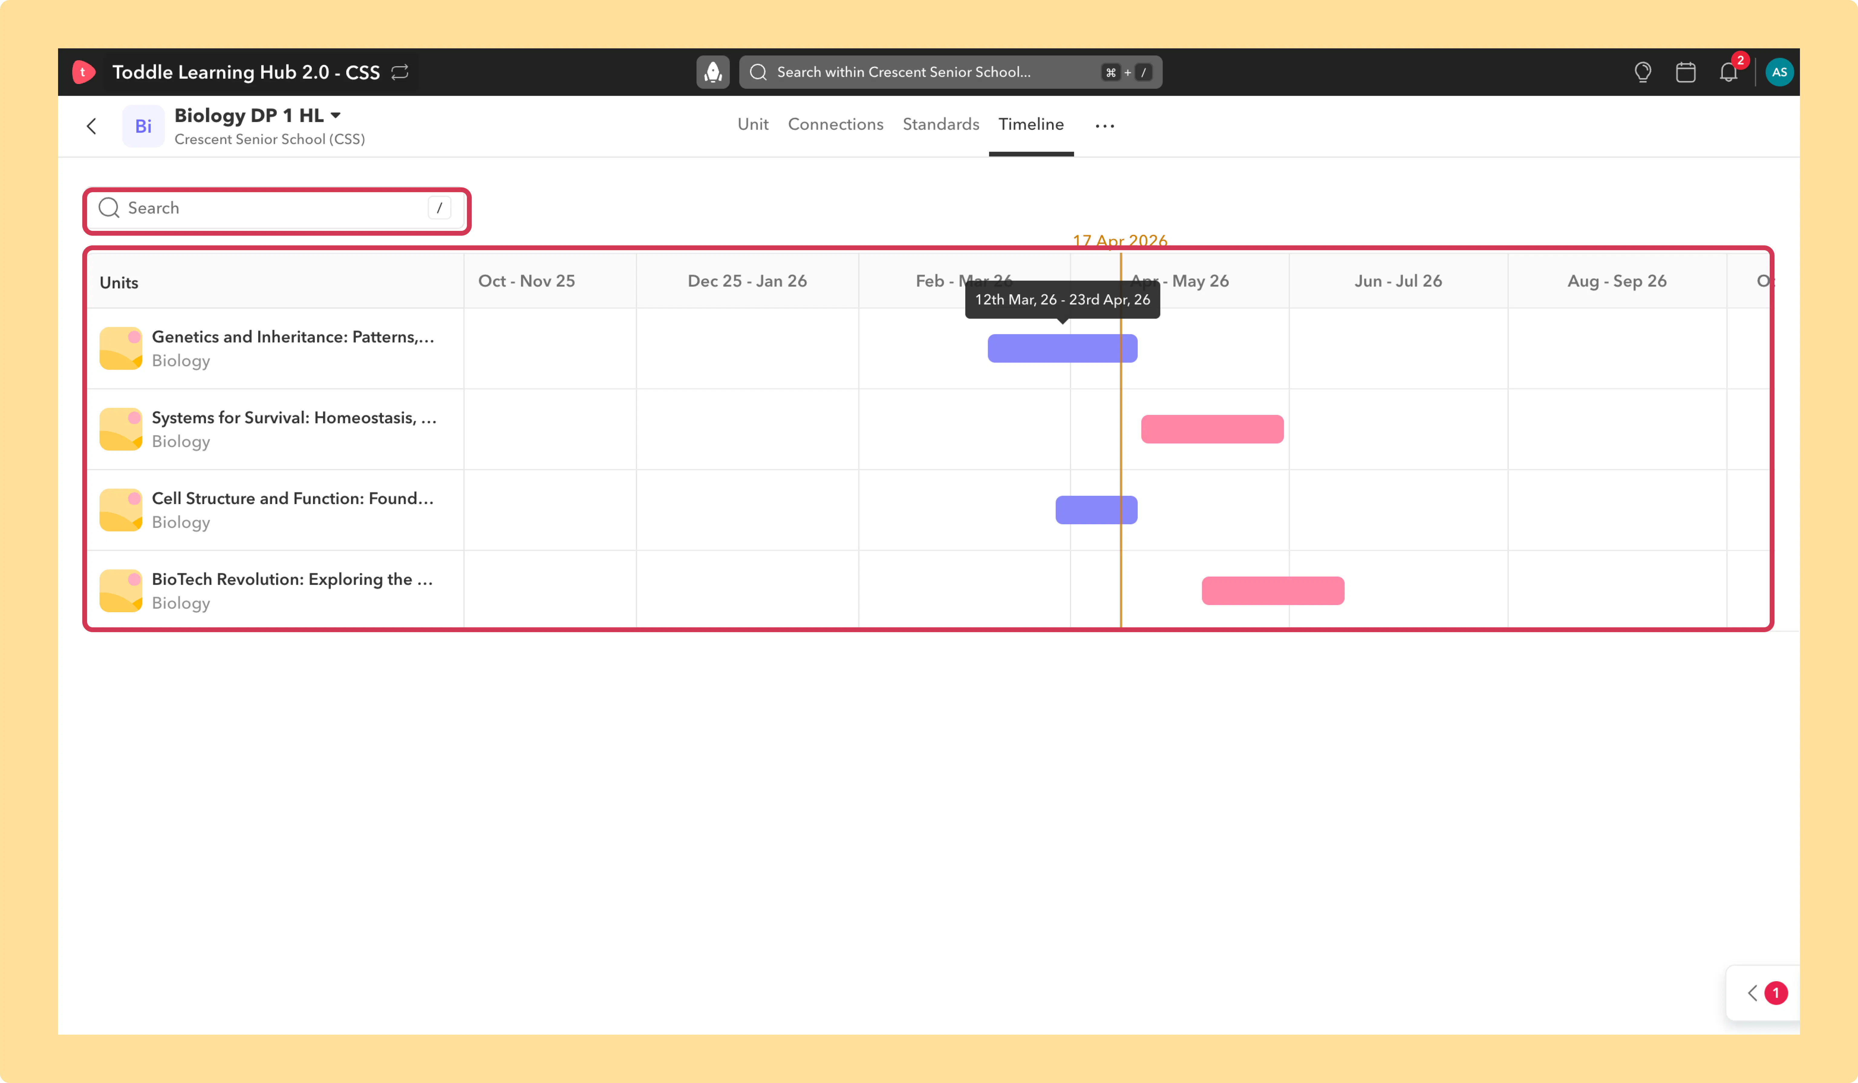Click the Bi course badge
This screenshot has width=1858, height=1083.
[x=143, y=126]
